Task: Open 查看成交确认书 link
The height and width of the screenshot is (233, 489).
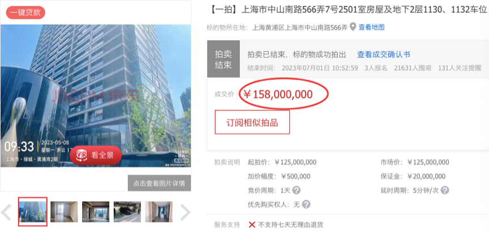Action: 383,54
